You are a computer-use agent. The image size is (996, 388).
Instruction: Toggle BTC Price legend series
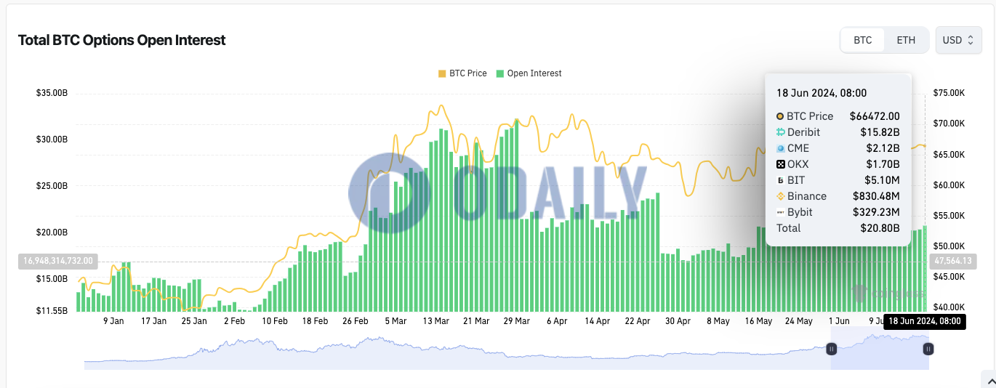[462, 73]
